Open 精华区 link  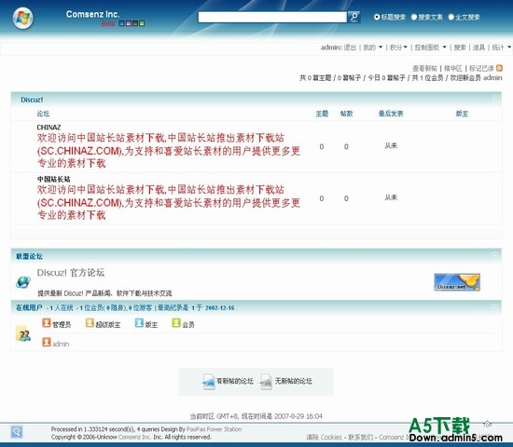click(452, 68)
